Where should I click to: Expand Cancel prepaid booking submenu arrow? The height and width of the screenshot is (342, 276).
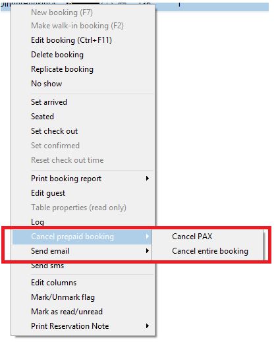pyautogui.click(x=148, y=237)
